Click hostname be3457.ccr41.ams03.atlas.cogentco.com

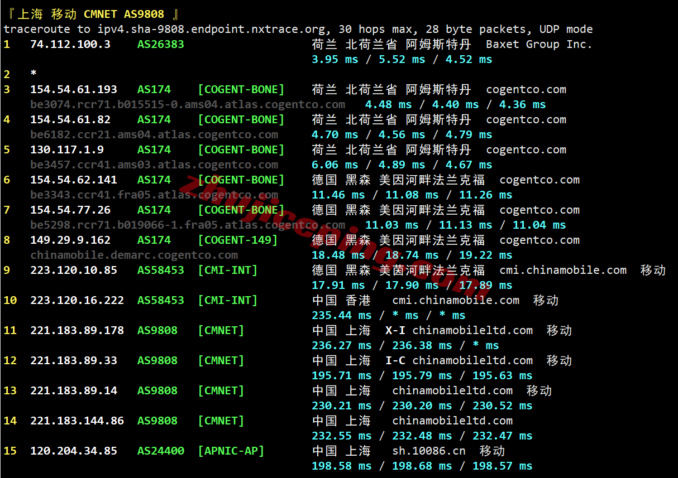click(154, 165)
